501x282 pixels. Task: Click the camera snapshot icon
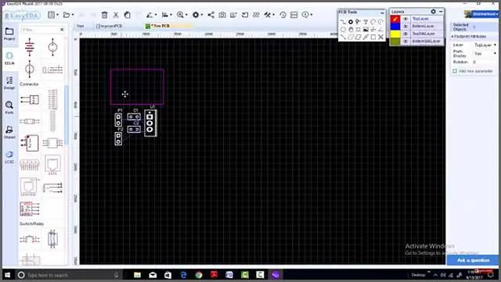click(x=222, y=15)
